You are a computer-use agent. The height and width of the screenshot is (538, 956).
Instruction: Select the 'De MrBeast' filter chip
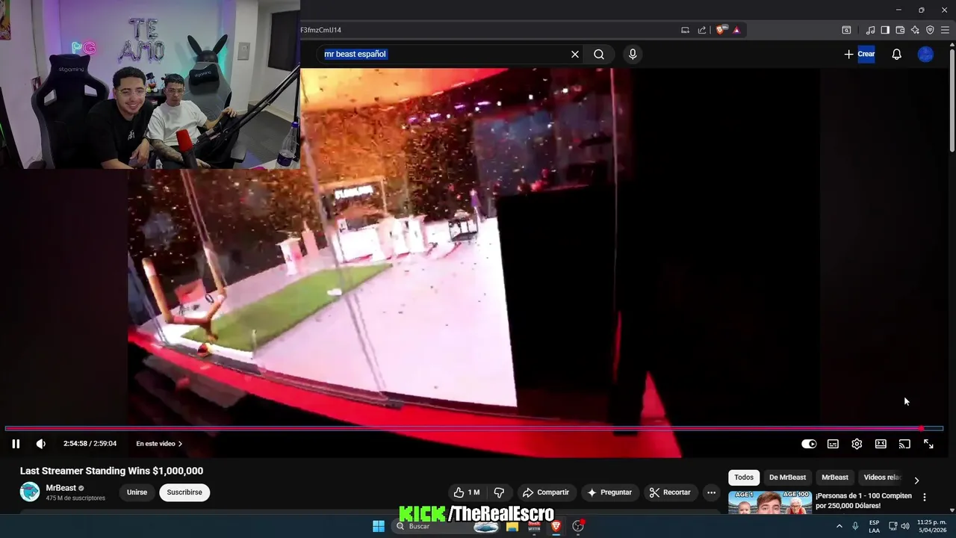tap(787, 477)
